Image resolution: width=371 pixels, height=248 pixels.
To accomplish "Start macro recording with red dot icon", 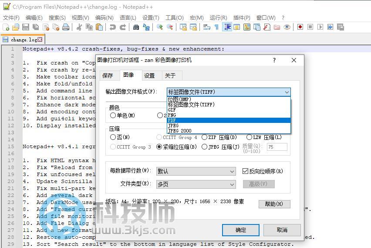I will click(x=300, y=27).
